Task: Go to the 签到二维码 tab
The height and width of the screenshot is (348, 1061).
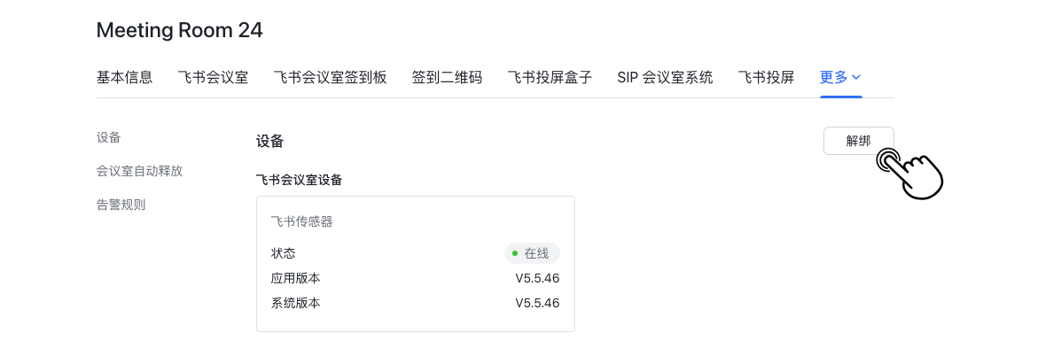Action: 448,77
